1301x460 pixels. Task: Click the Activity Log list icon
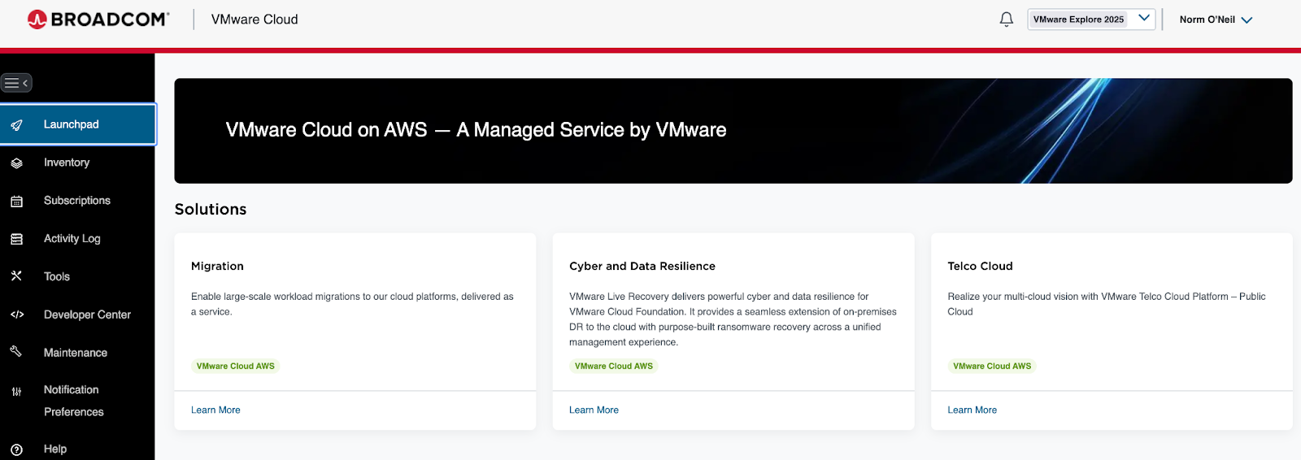tap(16, 239)
